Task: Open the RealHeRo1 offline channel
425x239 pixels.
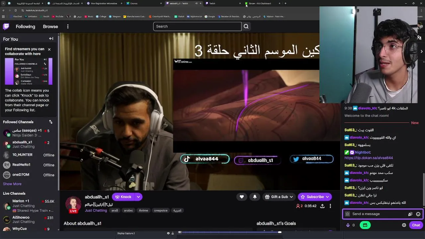Action: (x=29, y=165)
